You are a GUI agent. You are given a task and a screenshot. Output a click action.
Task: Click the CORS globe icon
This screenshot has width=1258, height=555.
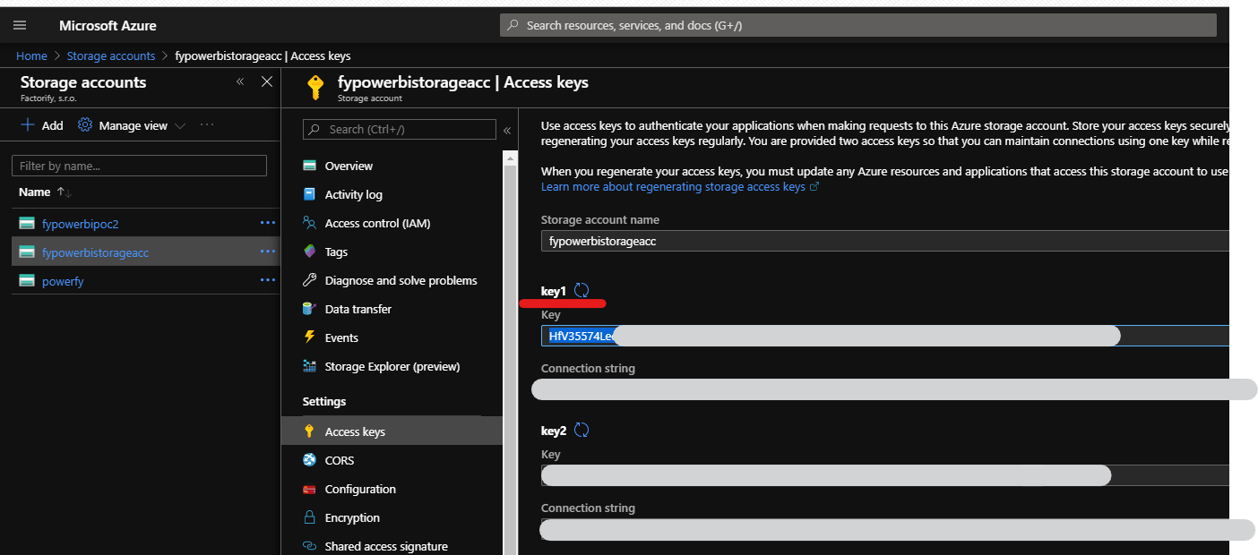[309, 460]
